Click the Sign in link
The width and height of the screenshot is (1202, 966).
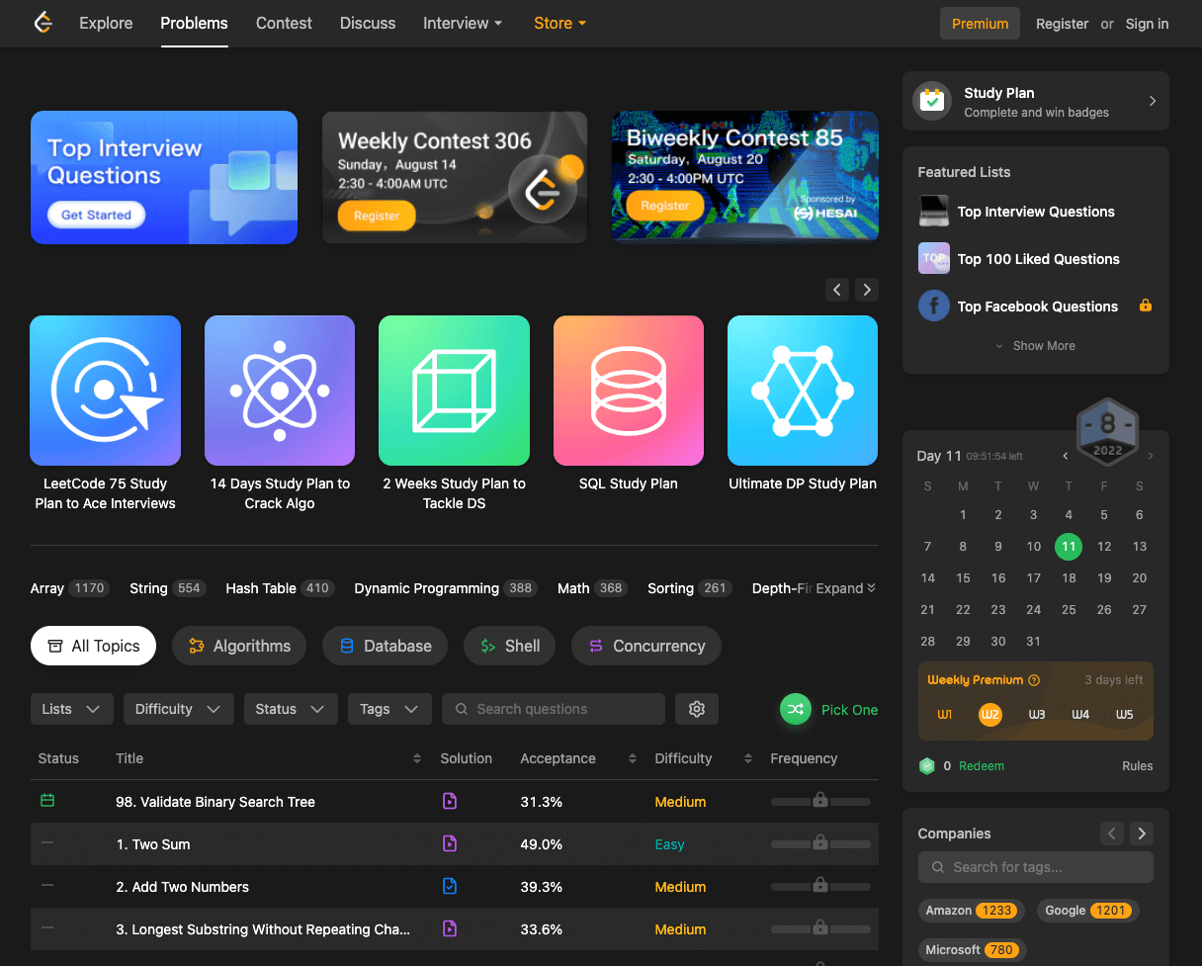1147,24
